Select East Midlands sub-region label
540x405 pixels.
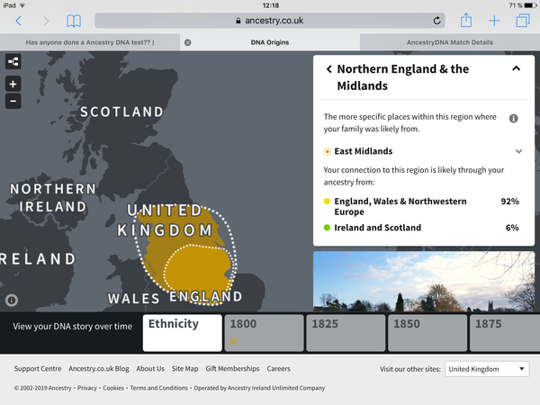pos(364,151)
